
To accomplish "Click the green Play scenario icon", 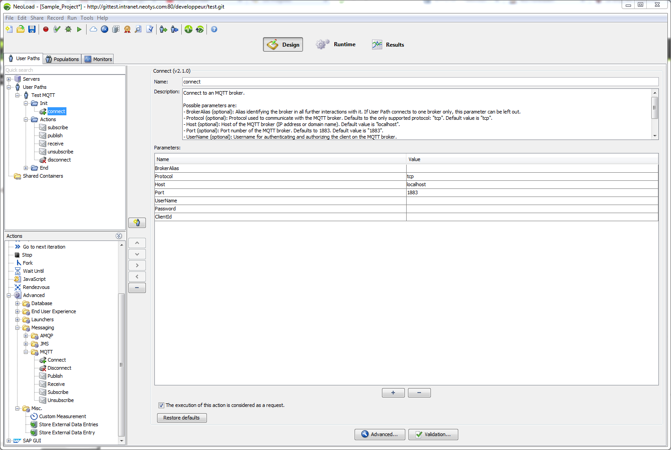I will tap(79, 29).
